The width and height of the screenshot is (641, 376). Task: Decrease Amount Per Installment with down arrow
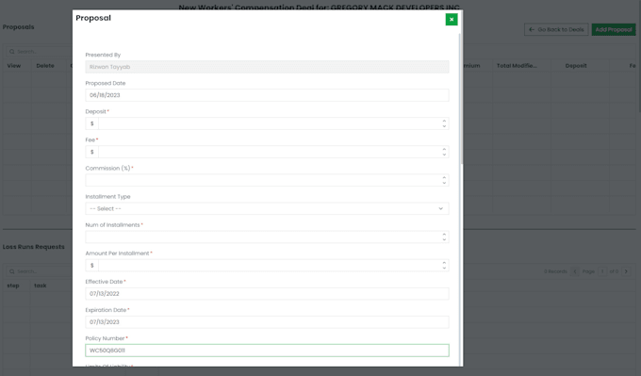point(444,269)
